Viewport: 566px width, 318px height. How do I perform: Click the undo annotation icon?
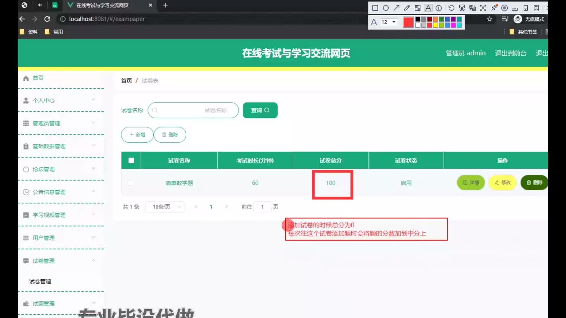[x=451, y=8]
